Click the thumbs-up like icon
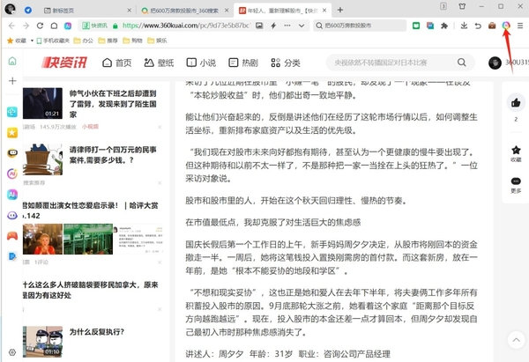The image size is (529, 362). click(x=516, y=103)
